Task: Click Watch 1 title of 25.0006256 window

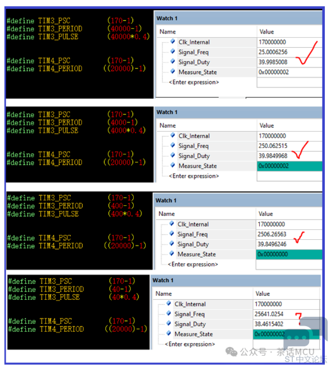Action: (x=167, y=18)
